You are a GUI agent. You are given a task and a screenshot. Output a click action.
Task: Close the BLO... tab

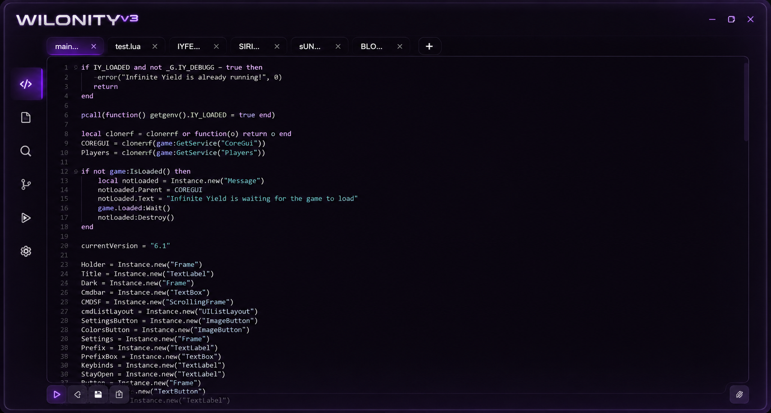(x=400, y=46)
